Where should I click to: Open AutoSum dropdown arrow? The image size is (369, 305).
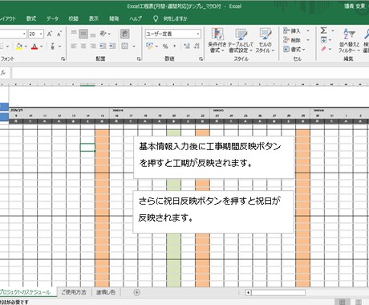click(x=332, y=31)
